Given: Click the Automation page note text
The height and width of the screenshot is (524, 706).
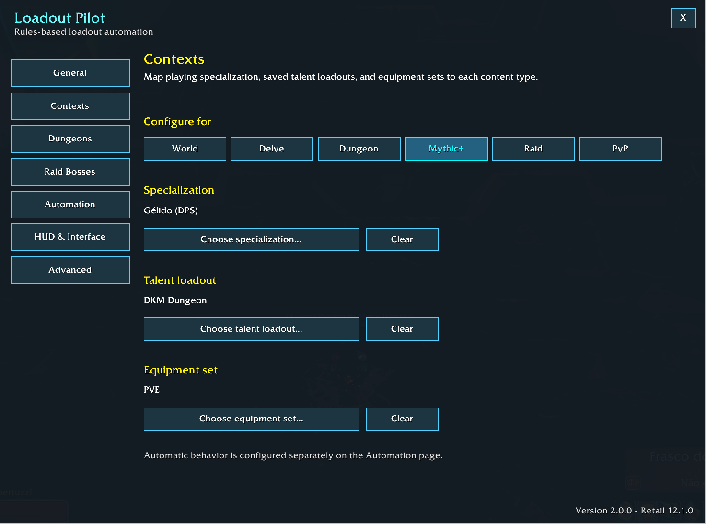Looking at the screenshot, I should 293,455.
